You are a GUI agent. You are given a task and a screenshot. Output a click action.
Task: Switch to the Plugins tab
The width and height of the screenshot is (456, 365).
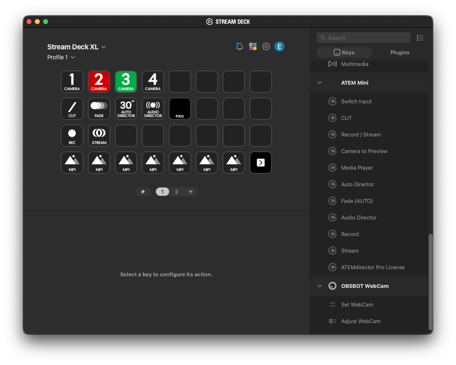tap(400, 52)
